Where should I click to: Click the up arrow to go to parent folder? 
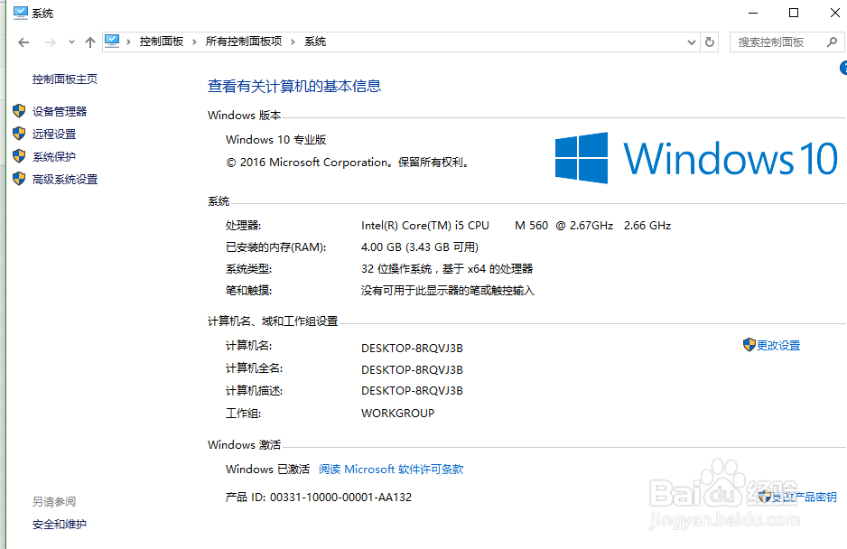click(89, 41)
